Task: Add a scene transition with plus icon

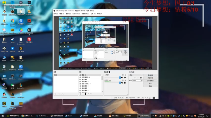Action: click(x=135, y=78)
